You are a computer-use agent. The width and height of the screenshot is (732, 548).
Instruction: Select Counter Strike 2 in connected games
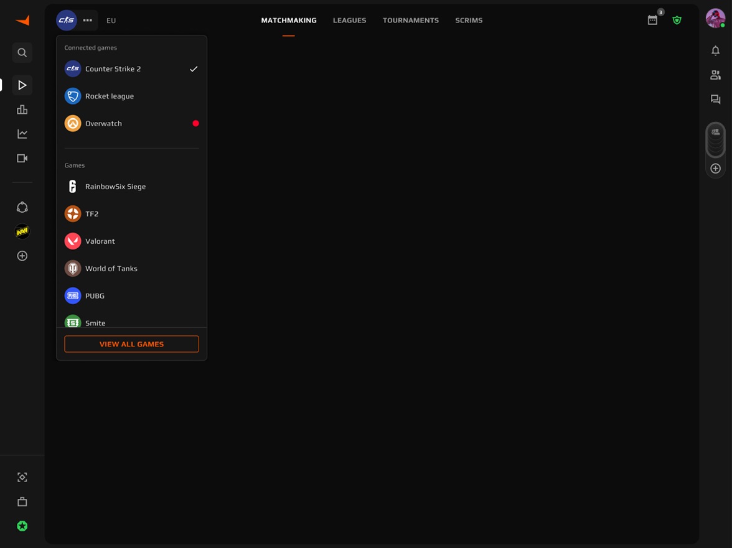click(132, 69)
